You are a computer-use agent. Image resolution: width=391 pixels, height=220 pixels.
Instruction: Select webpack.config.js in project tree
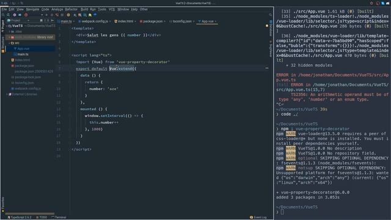pyautogui.click(x=27, y=89)
